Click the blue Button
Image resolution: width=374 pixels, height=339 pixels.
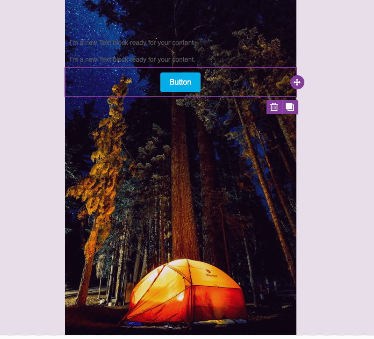(x=180, y=82)
